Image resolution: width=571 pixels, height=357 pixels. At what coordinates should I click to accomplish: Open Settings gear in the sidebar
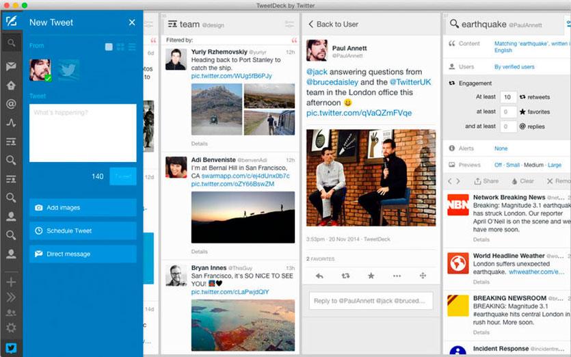pyautogui.click(x=11, y=328)
